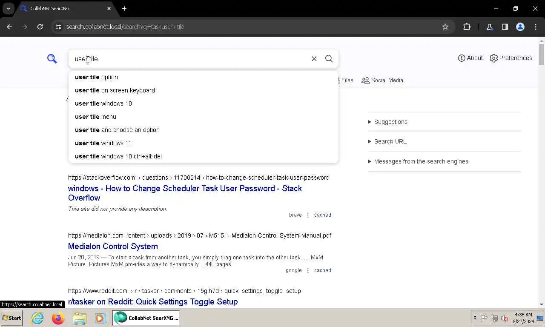The height and width of the screenshot is (327, 545).
Task: Launch Firefox from taskbar
Action: pos(58,318)
